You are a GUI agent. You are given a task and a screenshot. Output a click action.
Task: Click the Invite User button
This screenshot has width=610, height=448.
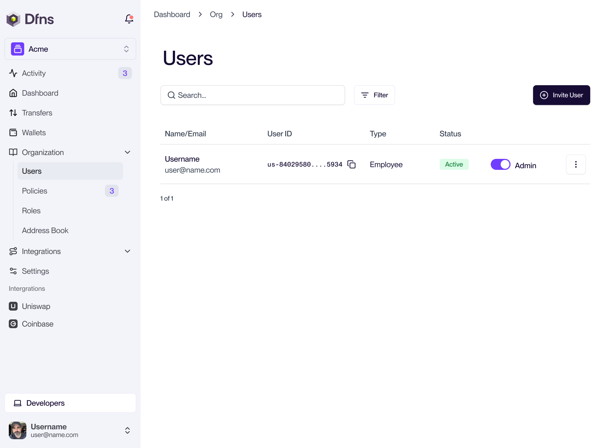tap(561, 95)
